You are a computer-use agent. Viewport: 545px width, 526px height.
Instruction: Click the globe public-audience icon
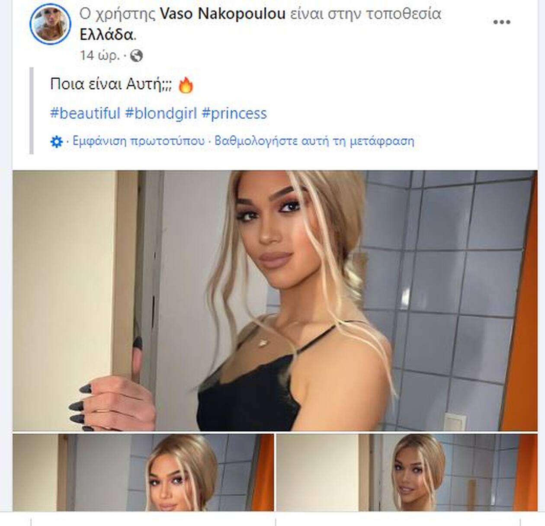click(136, 56)
